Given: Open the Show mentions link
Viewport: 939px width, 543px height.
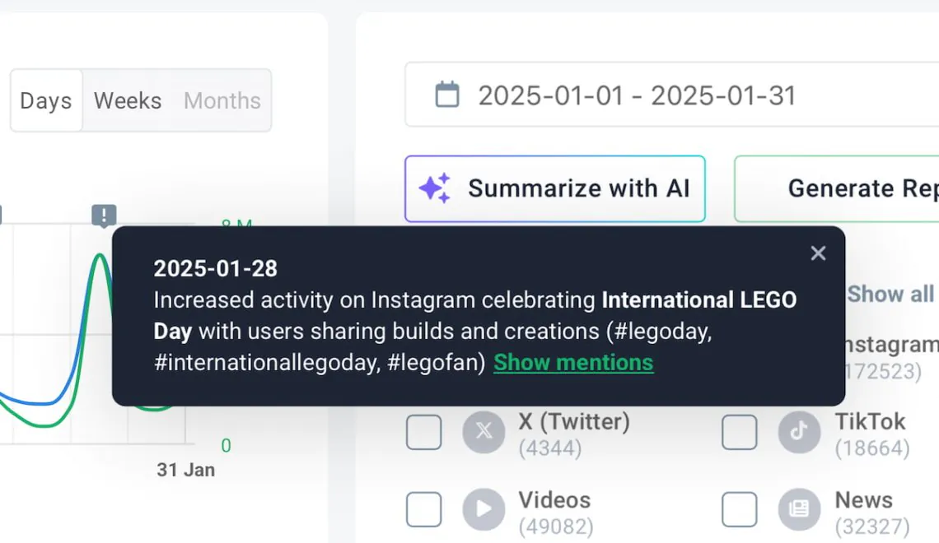Looking at the screenshot, I should [x=573, y=363].
